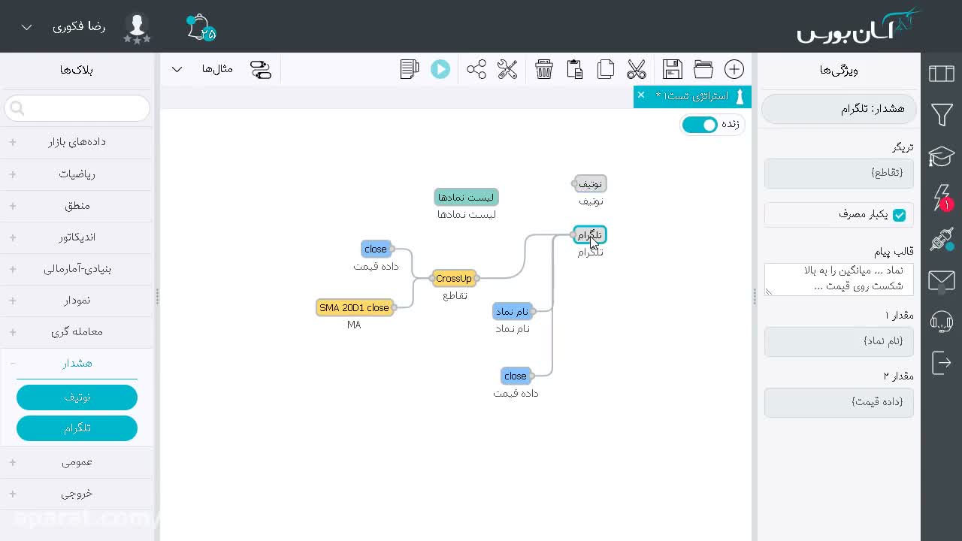This screenshot has height=541, width=962.
Task: Expand the اندیکاتور blocks category
Action: click(77, 237)
